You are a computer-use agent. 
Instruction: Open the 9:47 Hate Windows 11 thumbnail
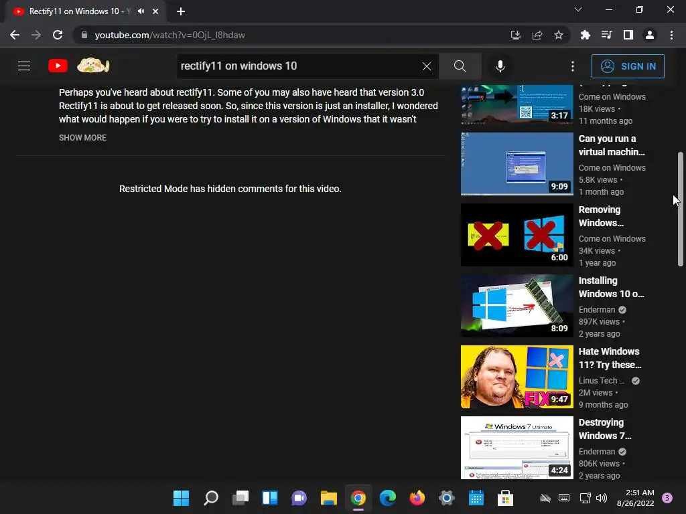[x=517, y=377]
